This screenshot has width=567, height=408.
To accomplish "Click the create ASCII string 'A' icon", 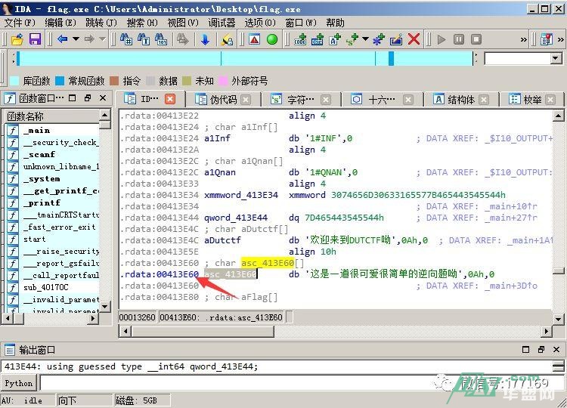I will coord(335,39).
